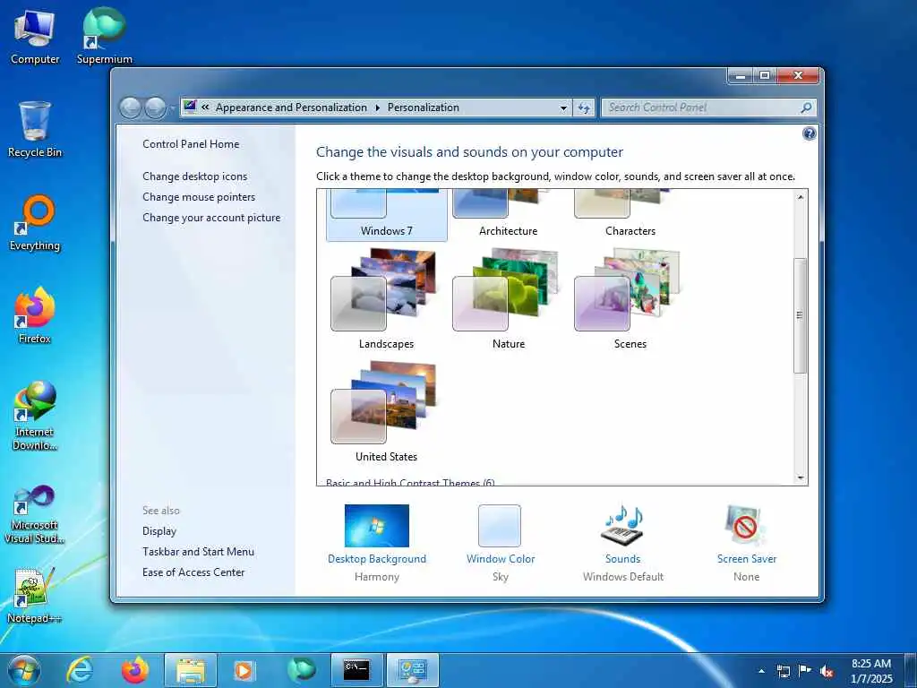Viewport: 917px width, 688px height.
Task: Go to Control Panel Home
Action: click(191, 144)
